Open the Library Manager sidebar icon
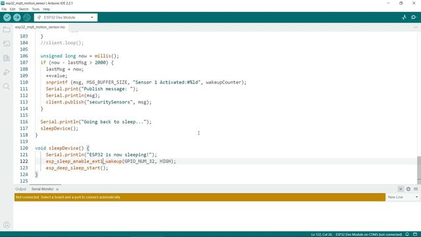Viewport: 421px width, 237px height. coord(7,58)
